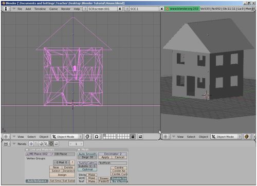Toggle the first layer button in left viewport
The image size is (257, 186).
[x=105, y=135]
